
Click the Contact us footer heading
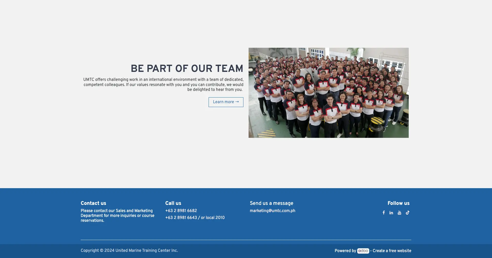click(93, 203)
